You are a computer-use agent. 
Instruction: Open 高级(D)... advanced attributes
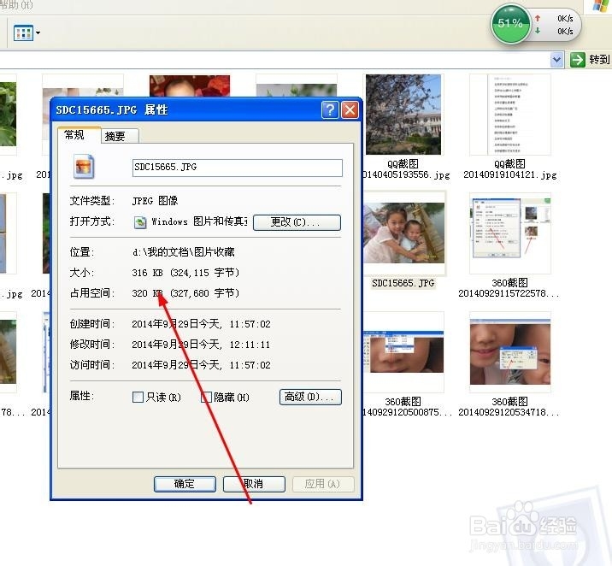pyautogui.click(x=310, y=397)
